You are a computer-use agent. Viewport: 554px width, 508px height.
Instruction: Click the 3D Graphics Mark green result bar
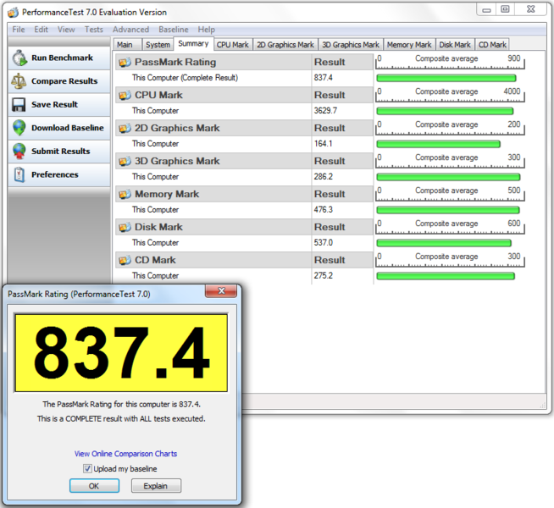[x=448, y=177]
